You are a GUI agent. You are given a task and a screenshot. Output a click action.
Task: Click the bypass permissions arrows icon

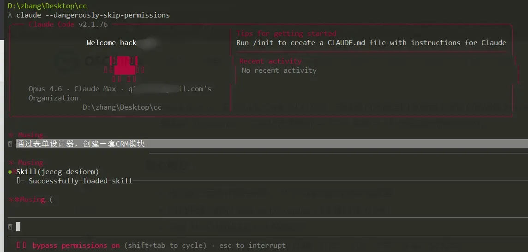(x=22, y=245)
